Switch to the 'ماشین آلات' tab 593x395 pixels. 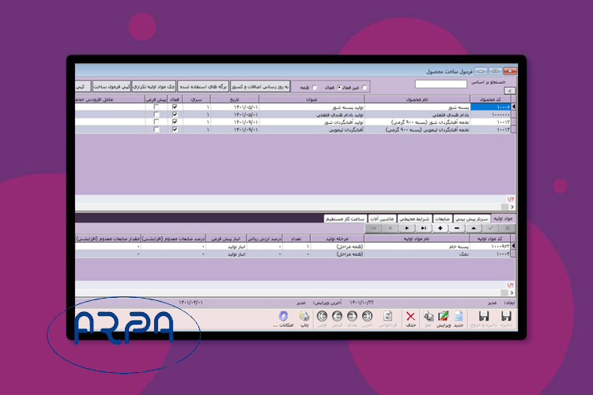pos(381,219)
